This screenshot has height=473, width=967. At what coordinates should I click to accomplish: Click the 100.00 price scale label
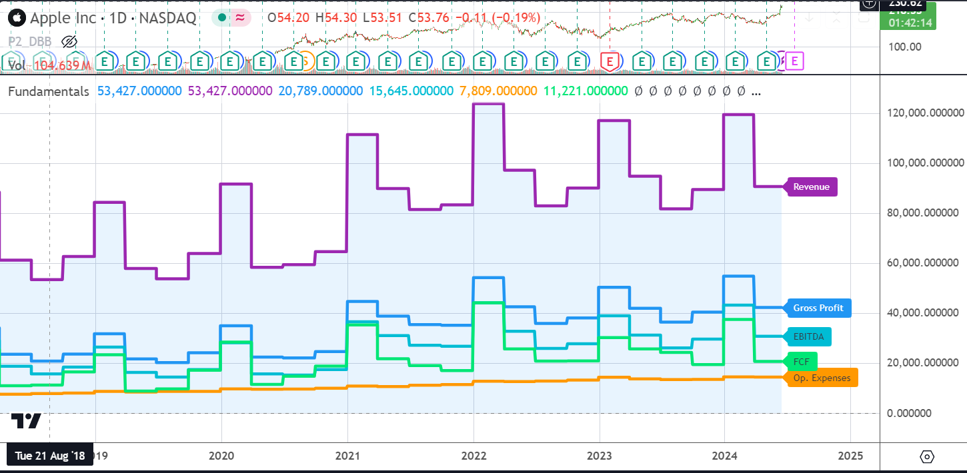click(x=904, y=47)
